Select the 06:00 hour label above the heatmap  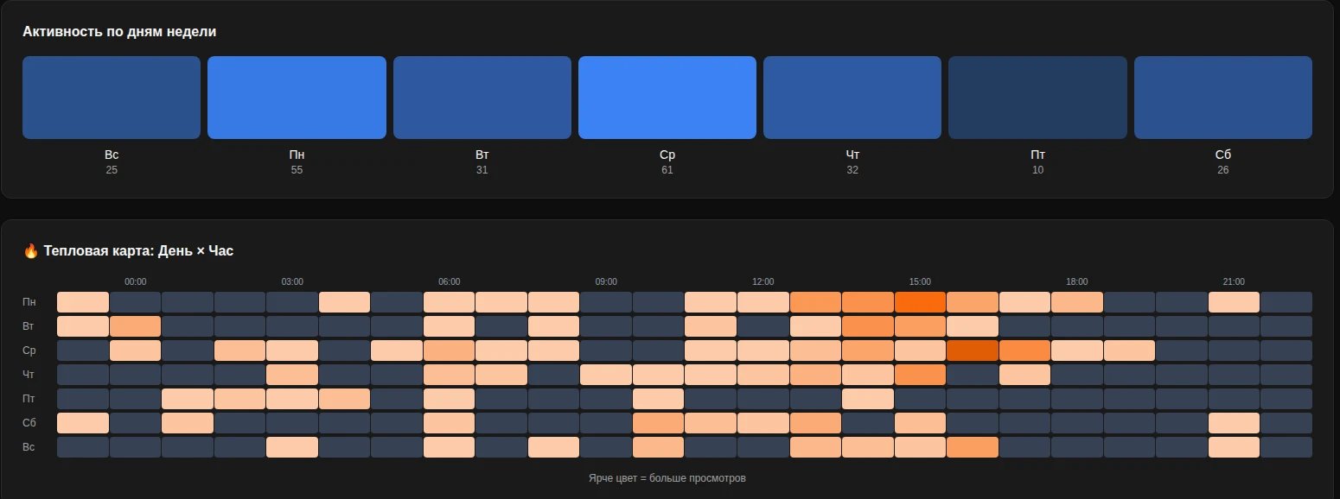(450, 282)
